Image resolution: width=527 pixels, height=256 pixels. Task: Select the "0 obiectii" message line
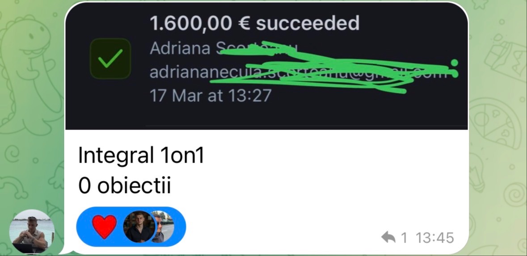coord(125,185)
